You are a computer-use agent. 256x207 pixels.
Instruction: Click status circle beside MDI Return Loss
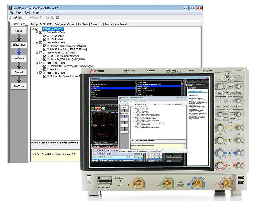coord(48,69)
